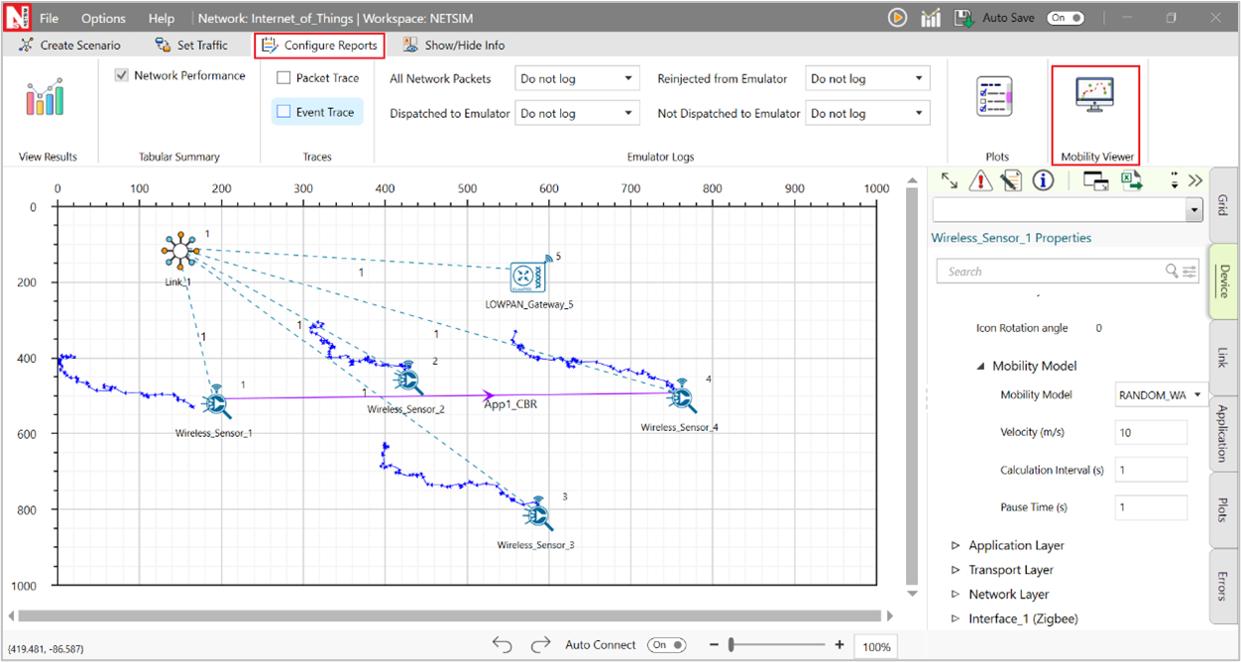The image size is (1241, 662).
Task: Open the Mobility Model dropdown
Action: [1161, 395]
